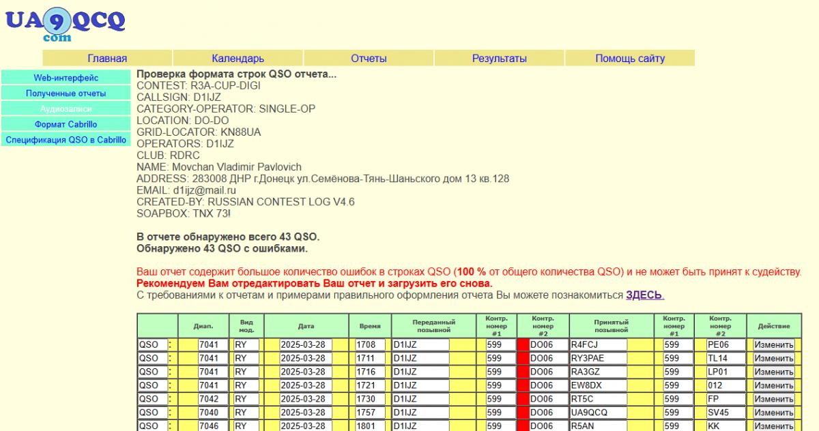The width and height of the screenshot is (819, 431).
Task: Click the Аудиозаписи sidebar item
Action: tap(66, 109)
